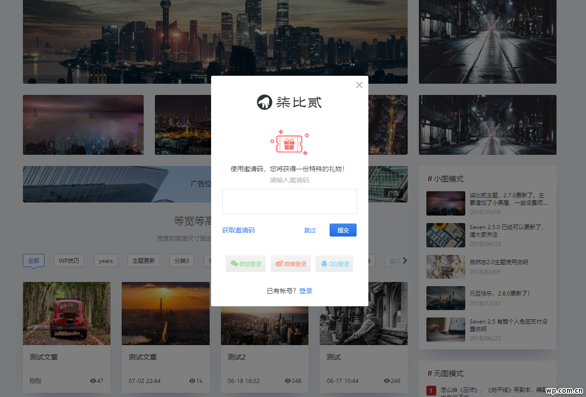
Task: Click the 06-18 16:32 timestamp
Action: (x=243, y=381)
